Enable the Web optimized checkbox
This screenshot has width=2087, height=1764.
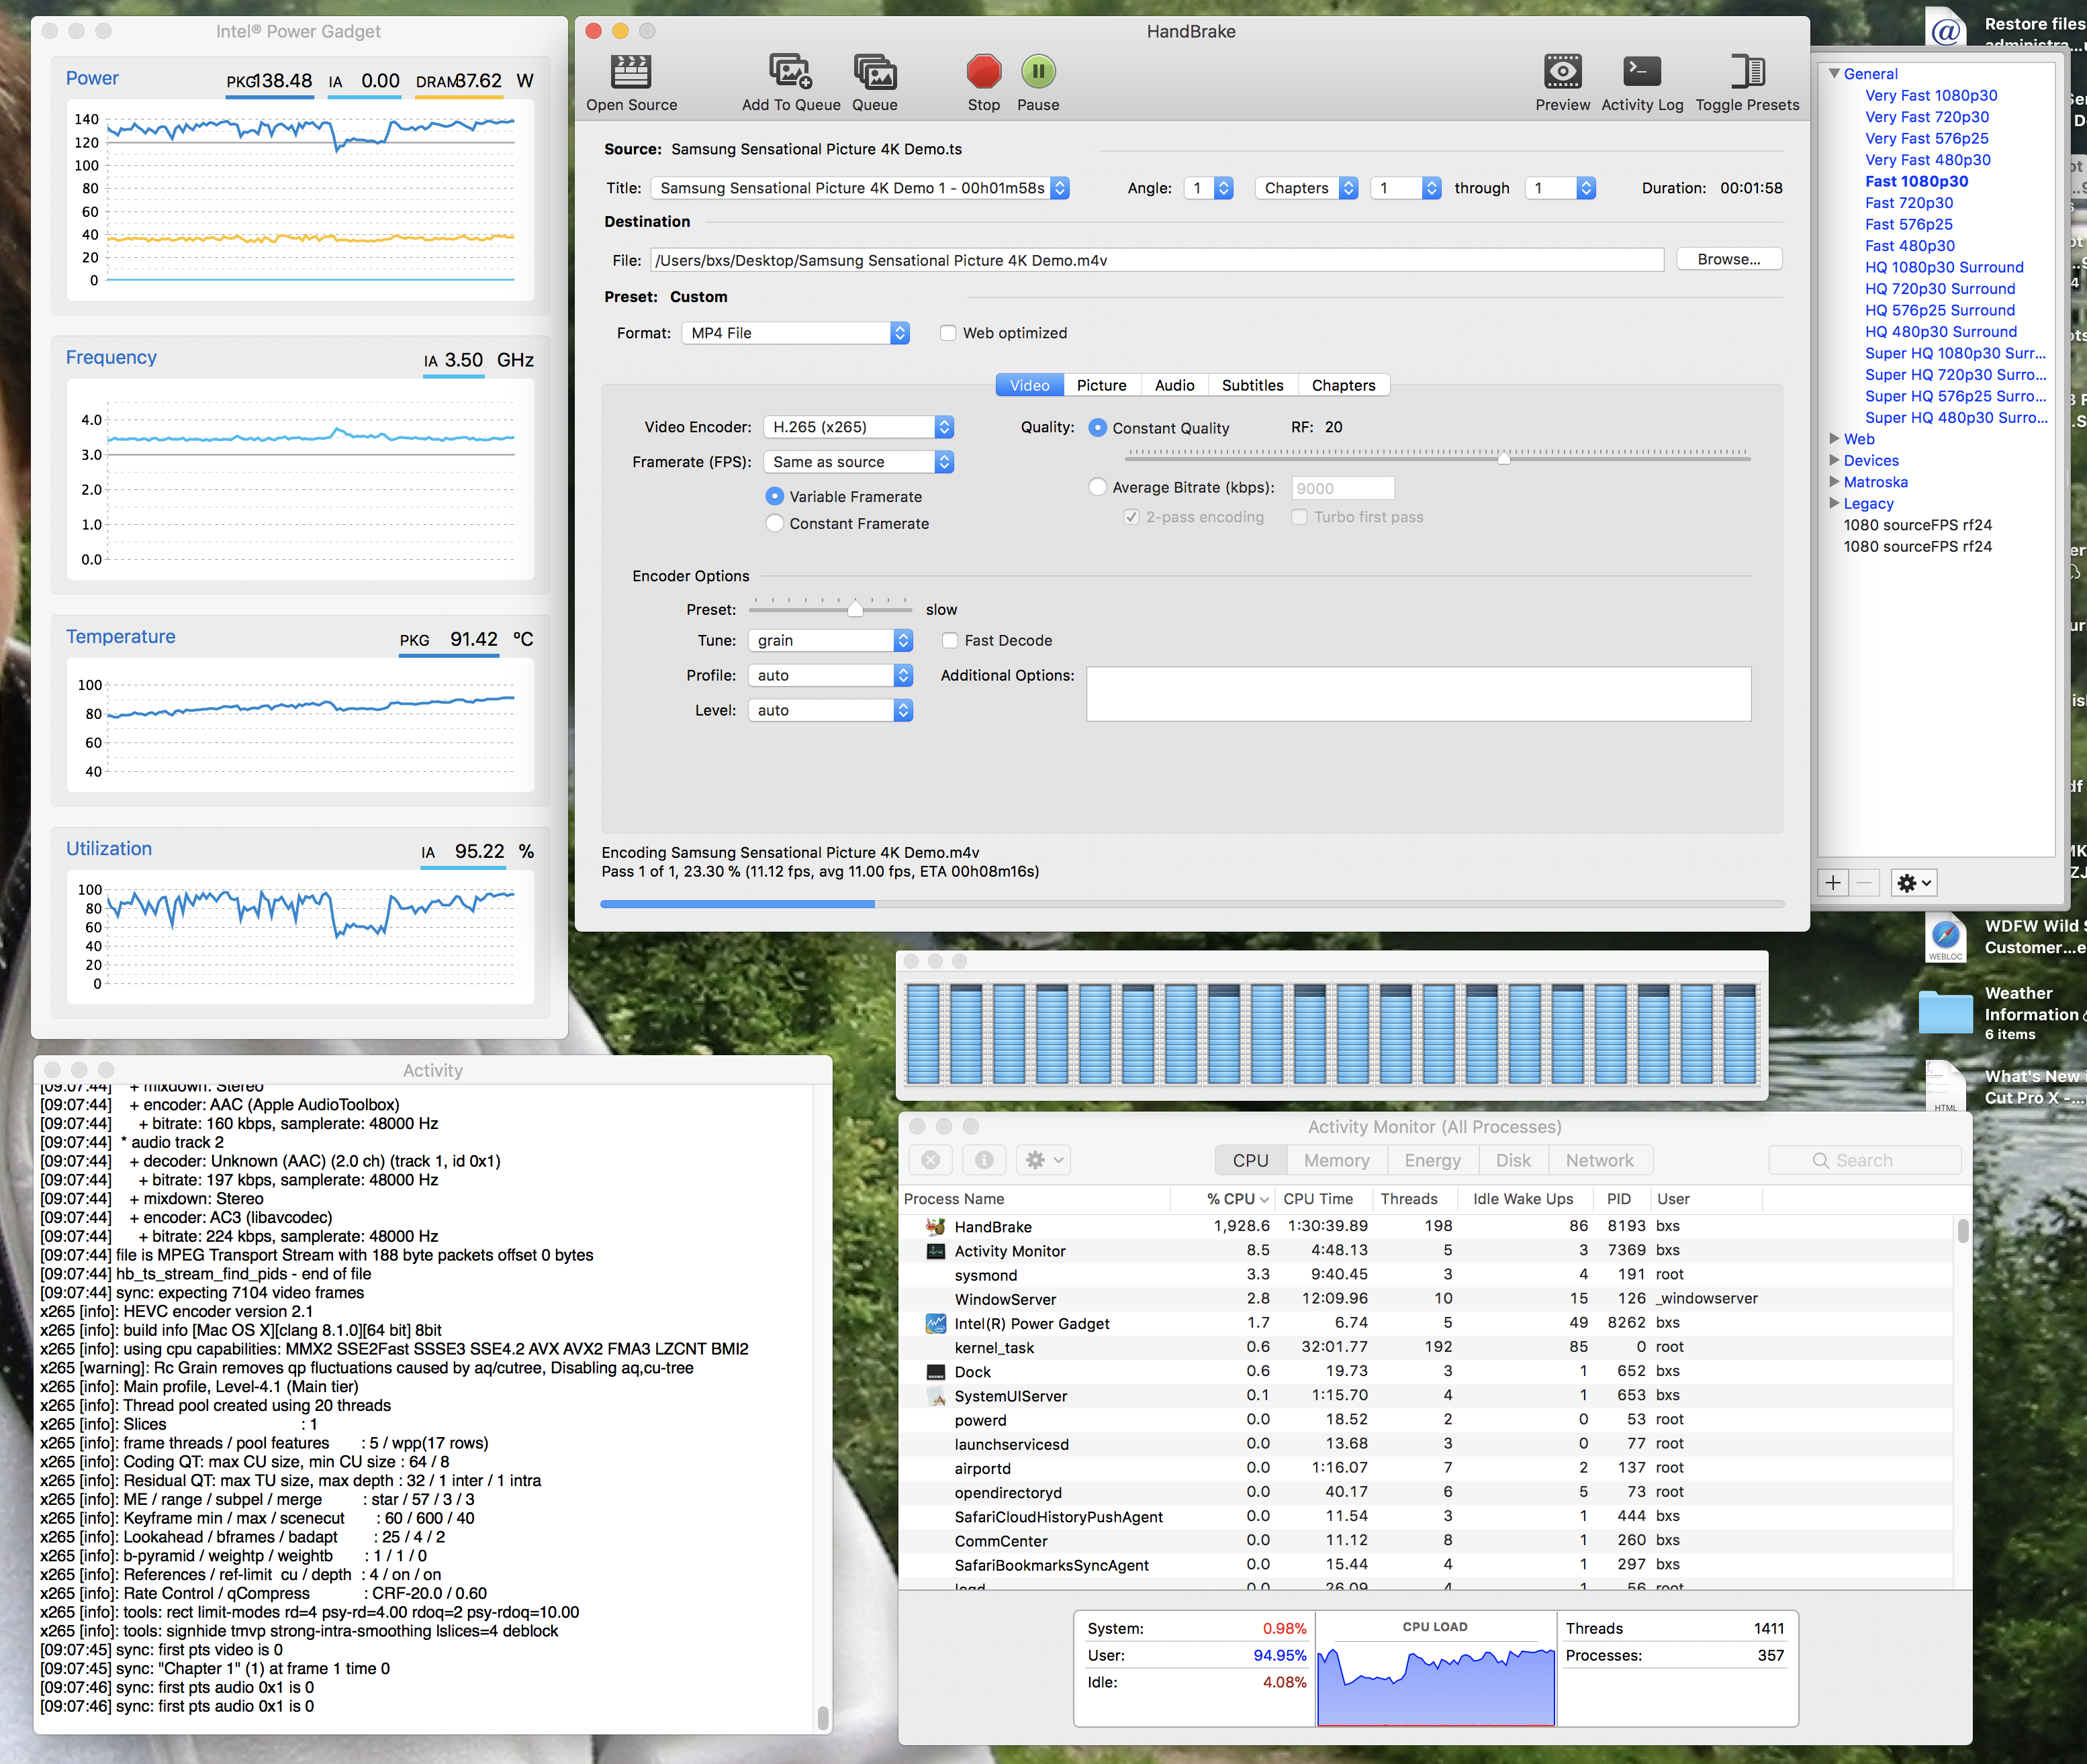[x=947, y=333]
